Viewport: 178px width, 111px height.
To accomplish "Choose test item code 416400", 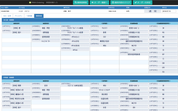I will (x=46, y=27).
